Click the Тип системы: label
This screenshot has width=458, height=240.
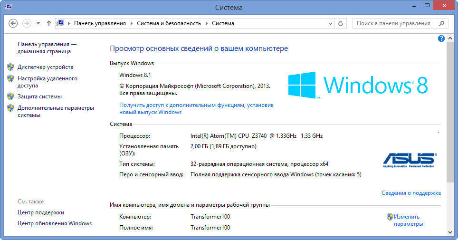137,164
